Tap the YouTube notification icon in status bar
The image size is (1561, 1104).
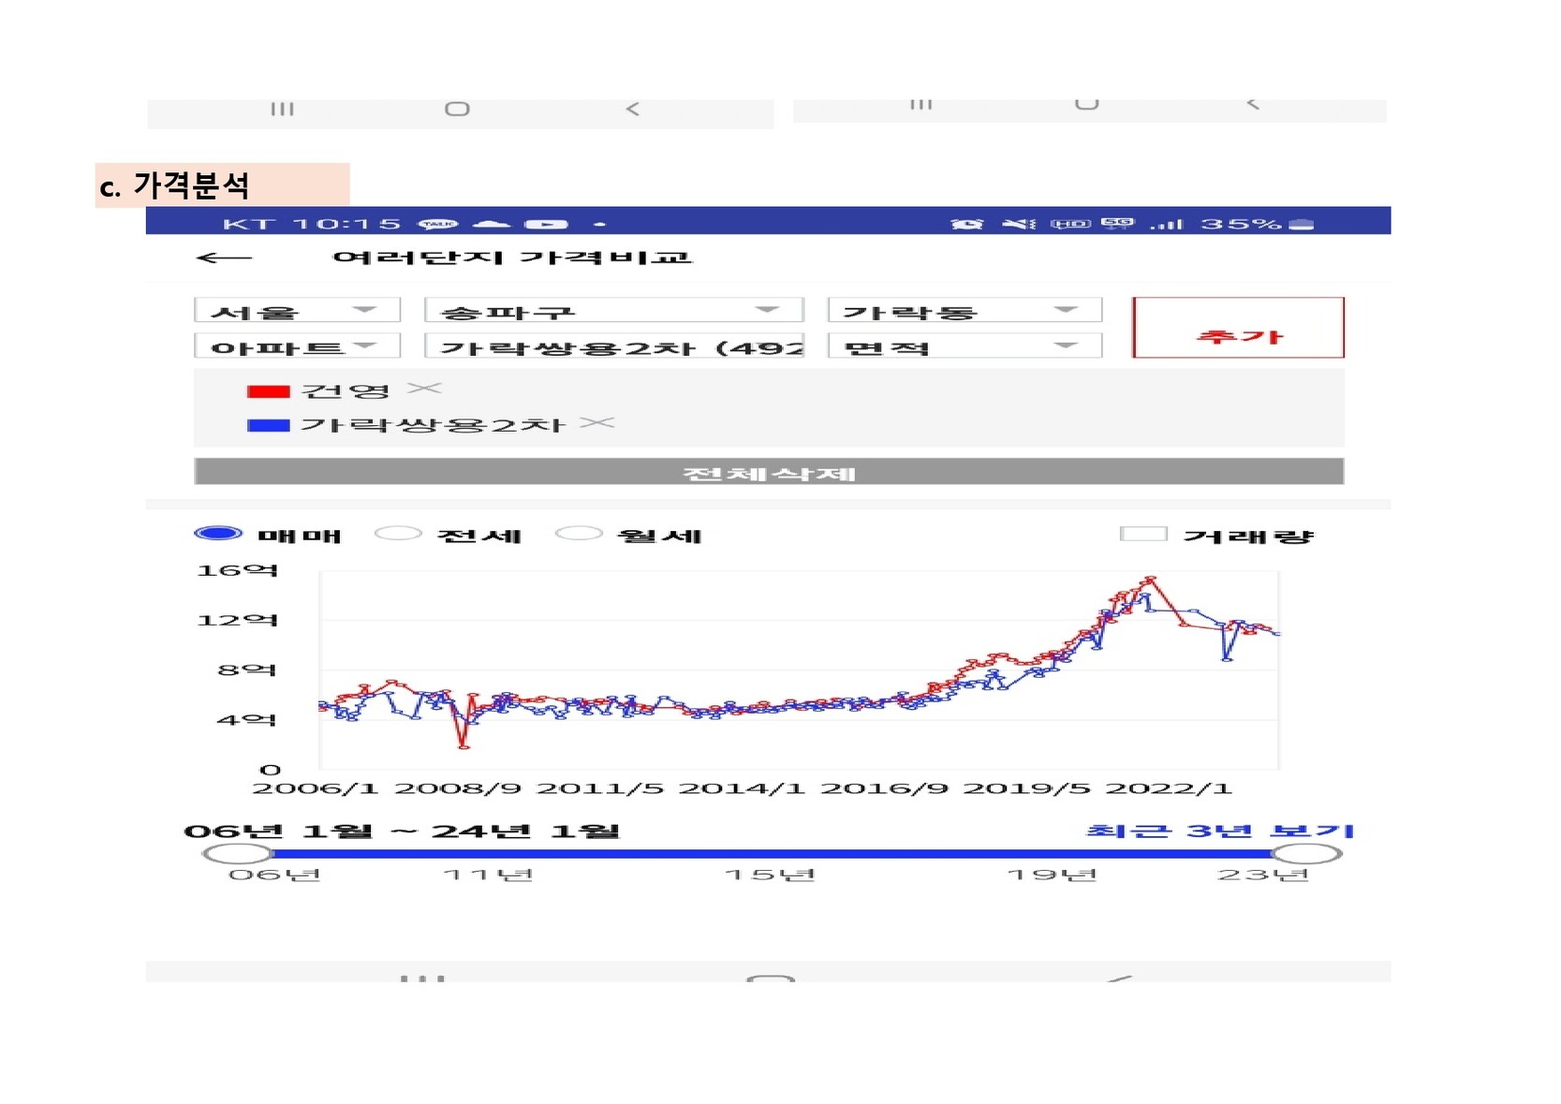[x=546, y=224]
